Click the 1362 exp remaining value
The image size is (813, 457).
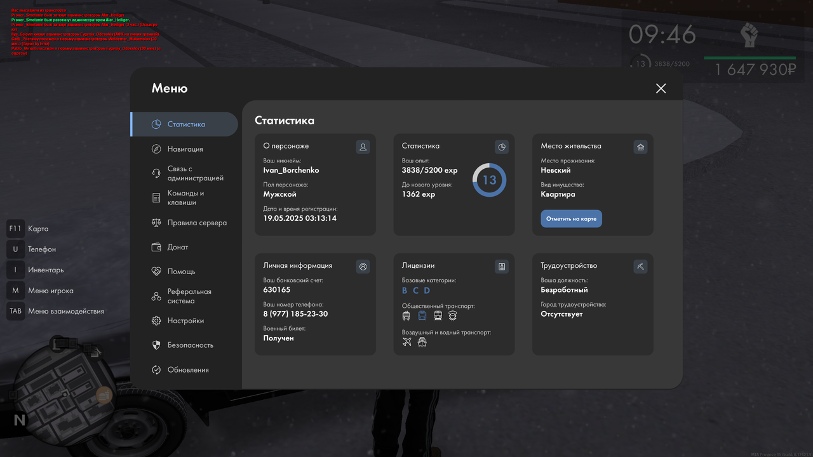click(419, 194)
